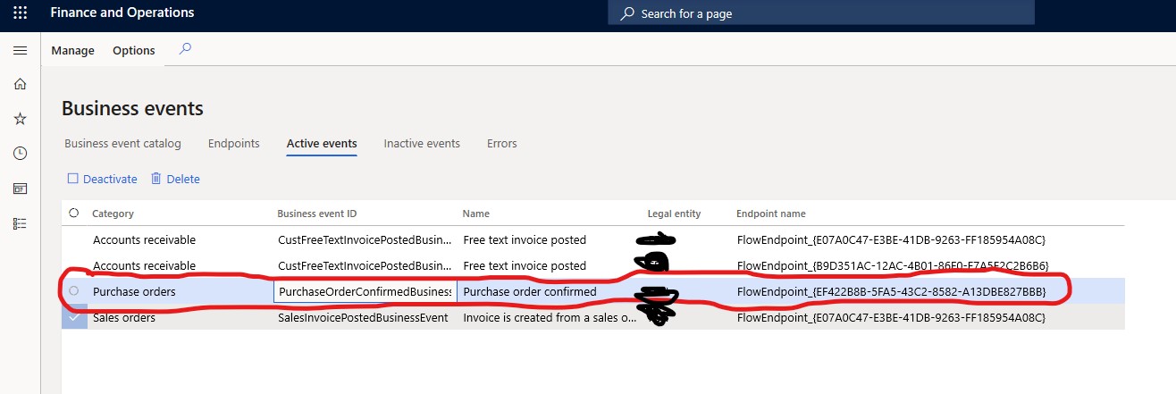Image resolution: width=1176 pixels, height=394 pixels.
Task: Sort by Legal entity column header
Action: coord(675,214)
